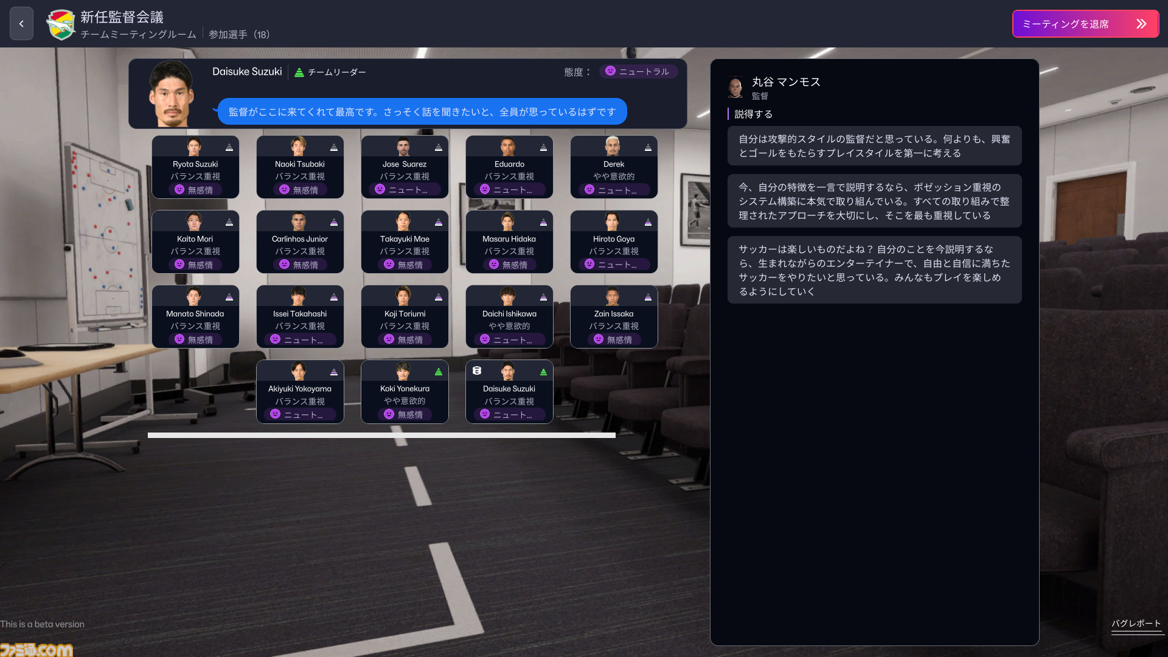
Task: Click the green hierarchy icon on Koki Yonekura's card
Action: click(439, 372)
